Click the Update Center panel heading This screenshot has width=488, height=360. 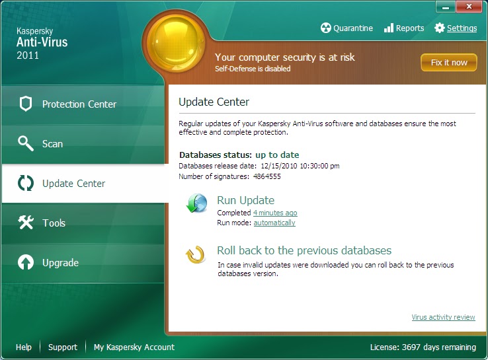pos(214,102)
